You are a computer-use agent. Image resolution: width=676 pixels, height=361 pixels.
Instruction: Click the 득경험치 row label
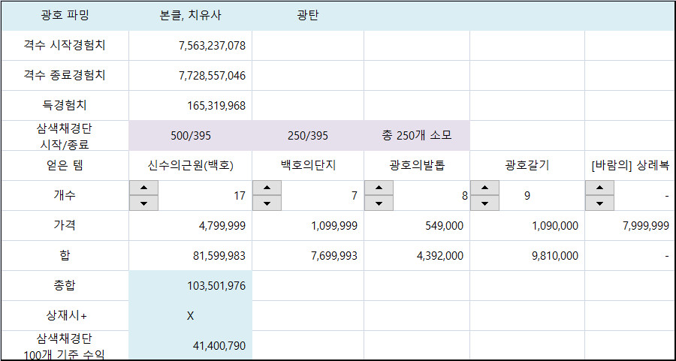[x=65, y=105]
